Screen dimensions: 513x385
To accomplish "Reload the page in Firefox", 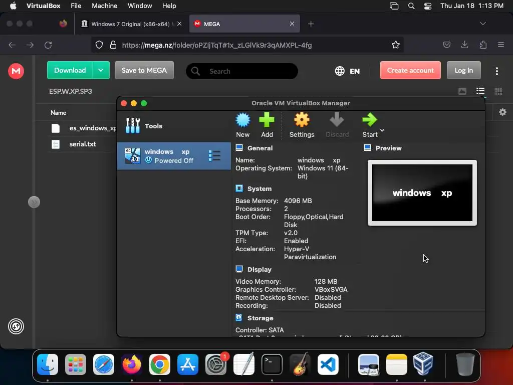I will coord(48,45).
